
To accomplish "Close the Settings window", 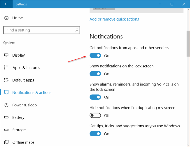I will pos(184,4).
